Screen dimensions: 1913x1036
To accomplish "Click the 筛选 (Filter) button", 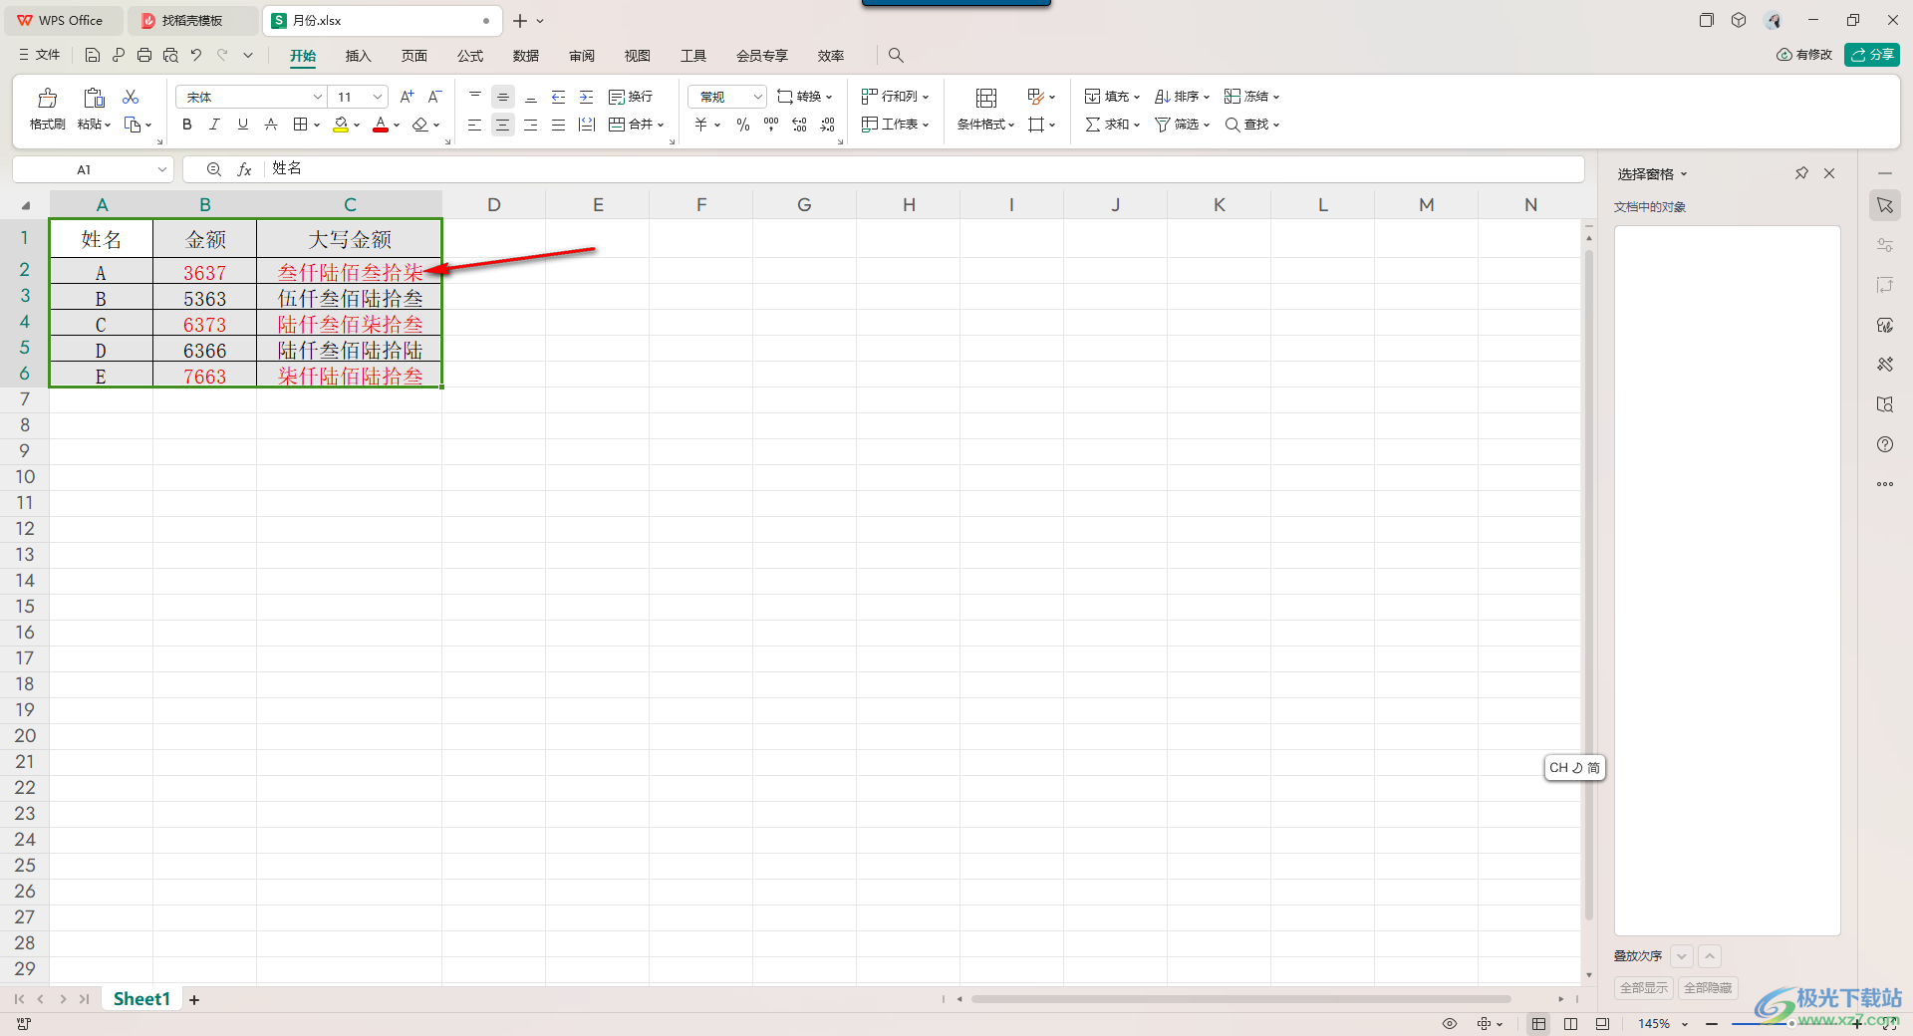I will click(1182, 125).
